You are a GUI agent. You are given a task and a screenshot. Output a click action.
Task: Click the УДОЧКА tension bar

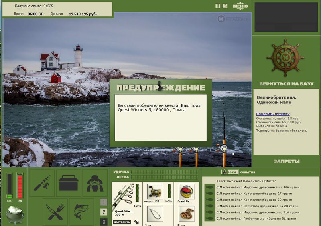[165, 172]
